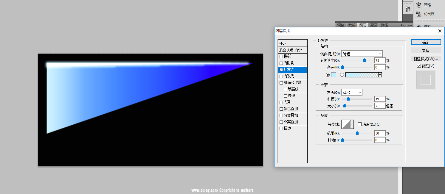The width and height of the screenshot is (445, 194).
Task: Open the Clone Source (仿制源) panel icon
Action: coord(419,14)
